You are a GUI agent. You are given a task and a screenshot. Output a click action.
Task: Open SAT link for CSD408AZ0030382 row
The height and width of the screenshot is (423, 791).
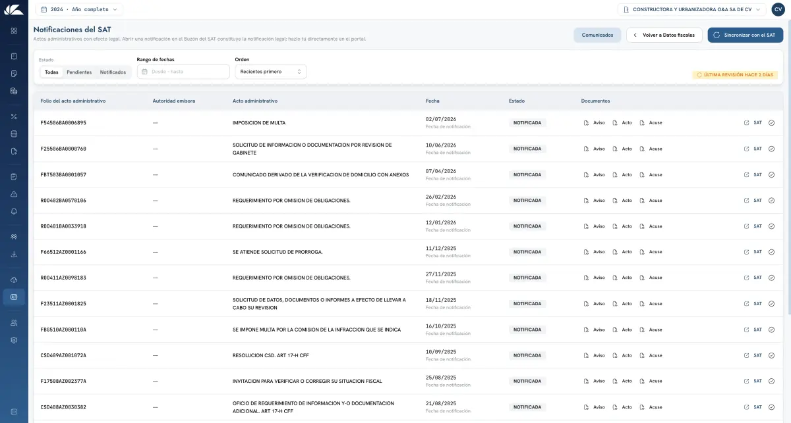(753, 407)
